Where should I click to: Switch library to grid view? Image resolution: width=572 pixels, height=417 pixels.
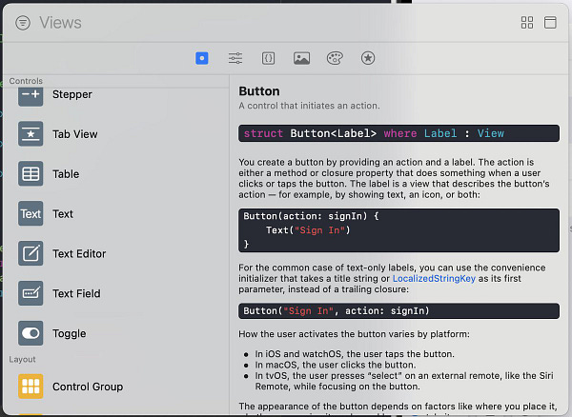[527, 23]
